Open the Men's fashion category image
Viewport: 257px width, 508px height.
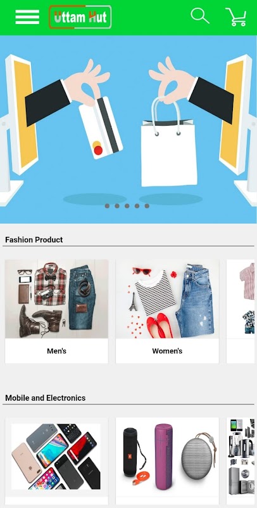(56, 299)
